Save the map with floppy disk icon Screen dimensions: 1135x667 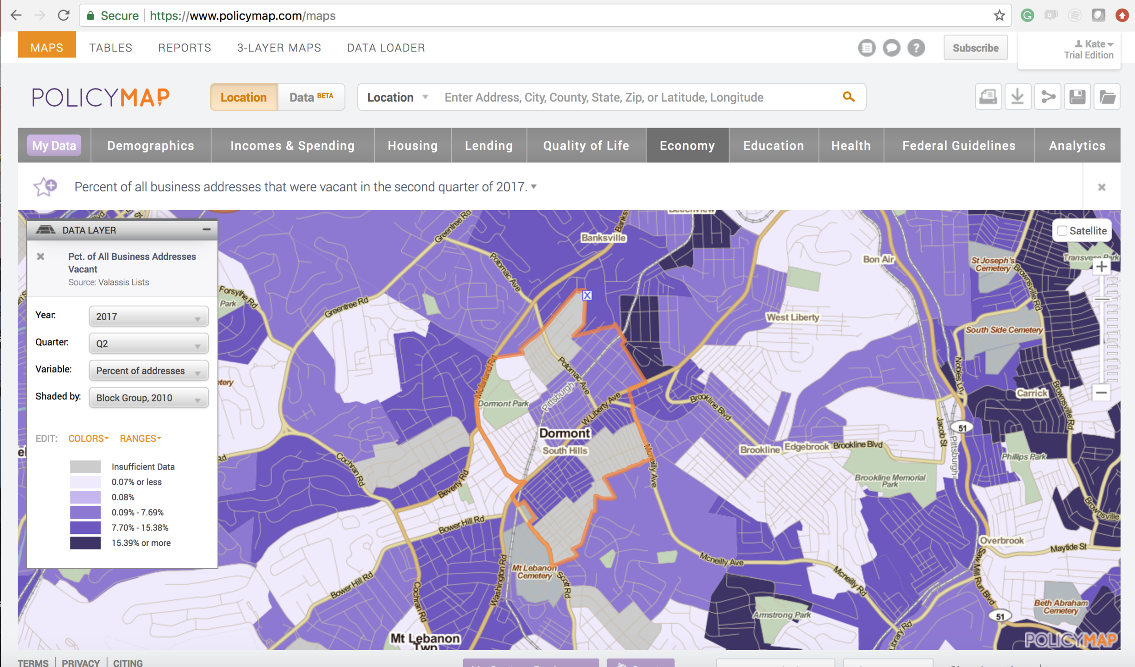(1077, 97)
